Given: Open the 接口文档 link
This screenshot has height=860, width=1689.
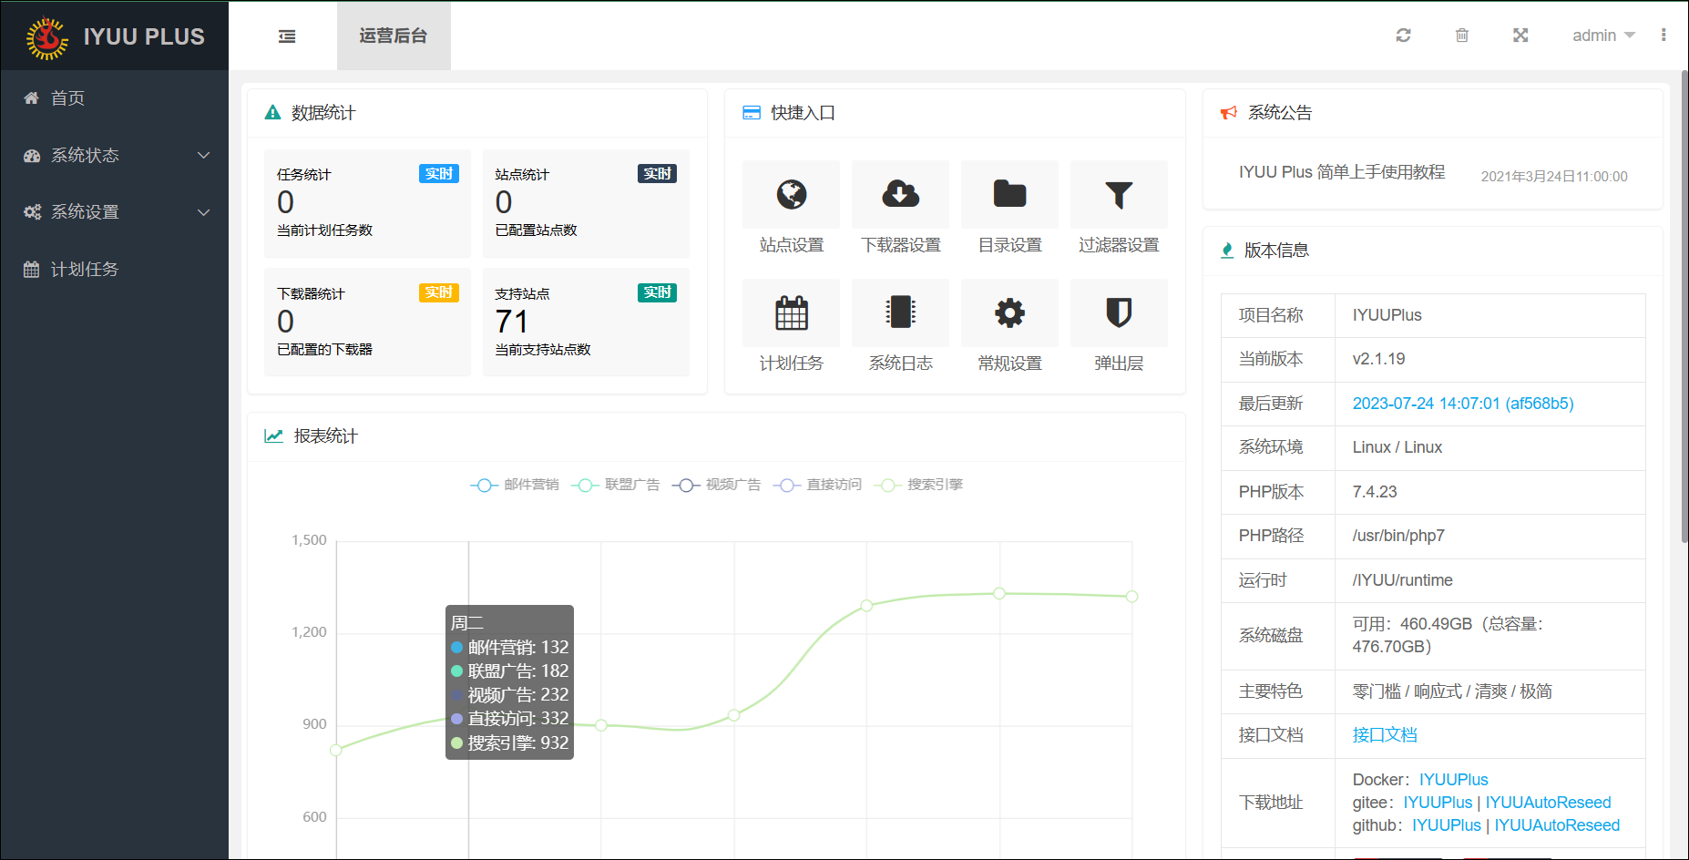Looking at the screenshot, I should pyautogui.click(x=1385, y=735).
